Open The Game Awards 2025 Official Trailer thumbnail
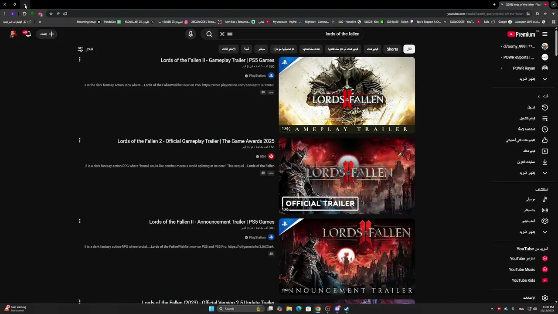 click(x=347, y=176)
